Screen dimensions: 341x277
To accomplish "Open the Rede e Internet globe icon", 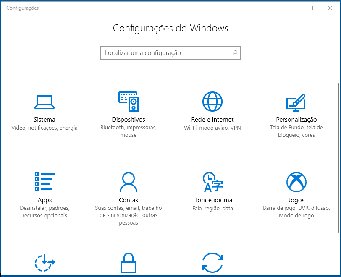I will (212, 102).
